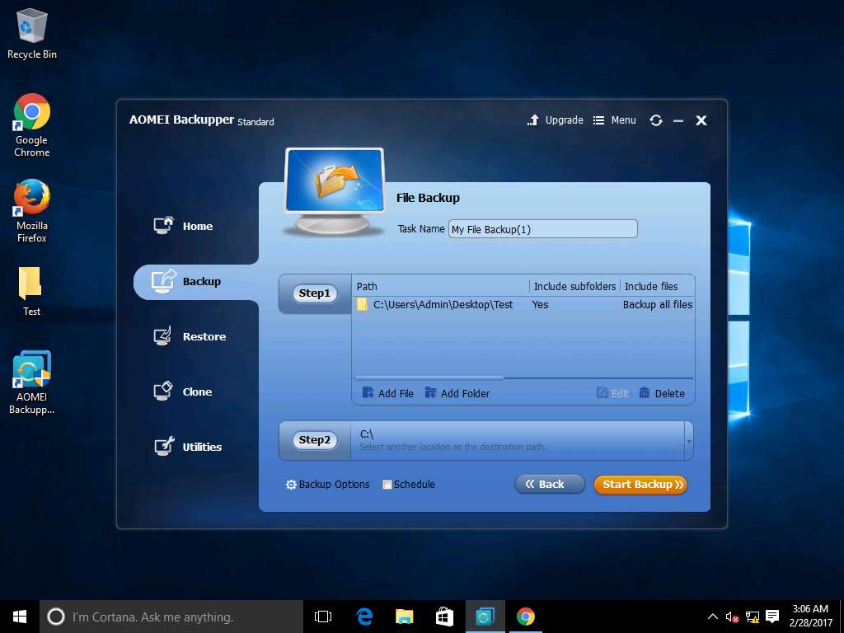Click the volume speaker tray icon
This screenshot has width=844, height=633.
(732, 617)
